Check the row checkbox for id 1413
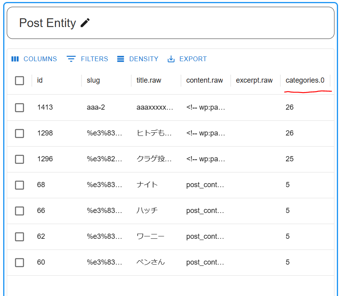 pyautogui.click(x=19, y=108)
